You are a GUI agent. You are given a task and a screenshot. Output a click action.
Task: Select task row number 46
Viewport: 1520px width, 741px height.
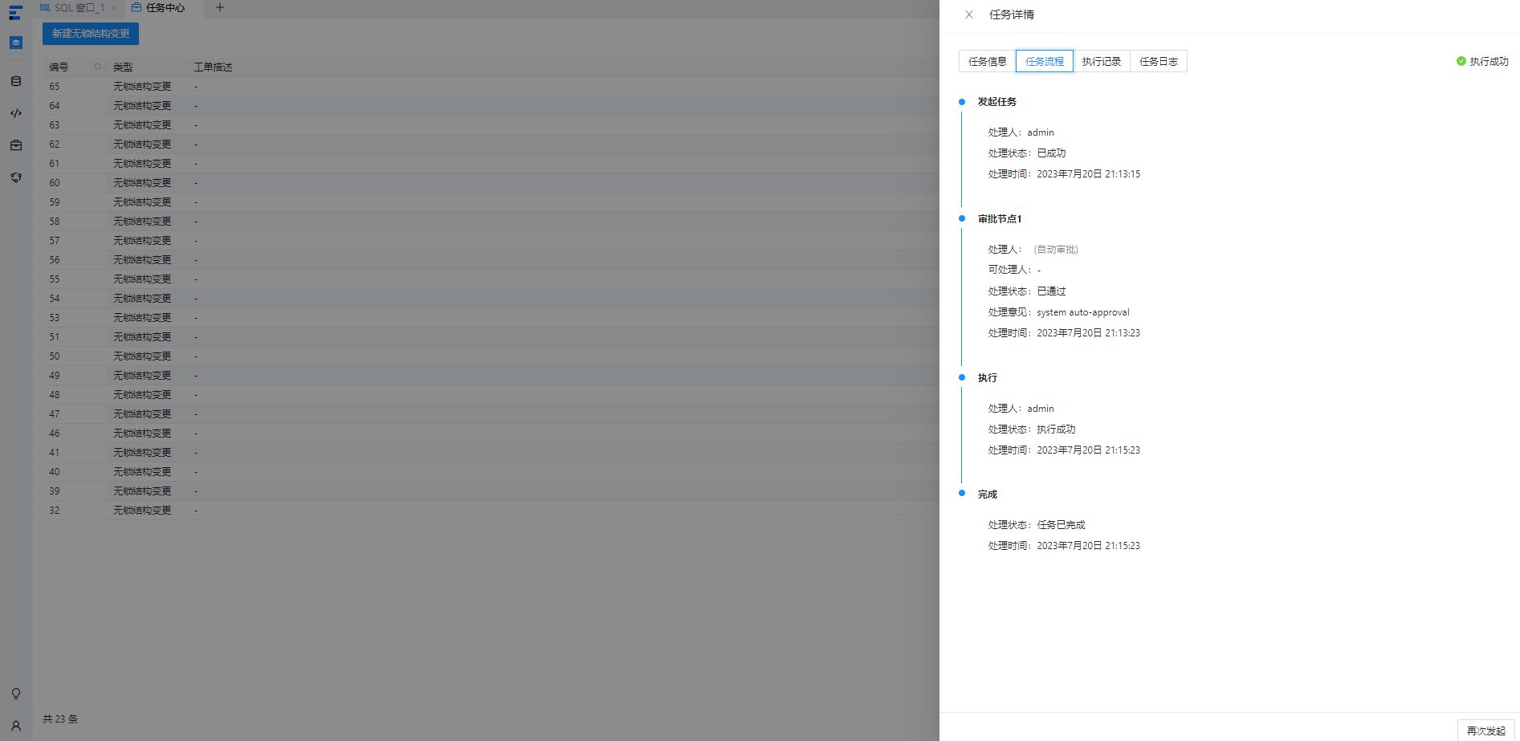point(490,434)
